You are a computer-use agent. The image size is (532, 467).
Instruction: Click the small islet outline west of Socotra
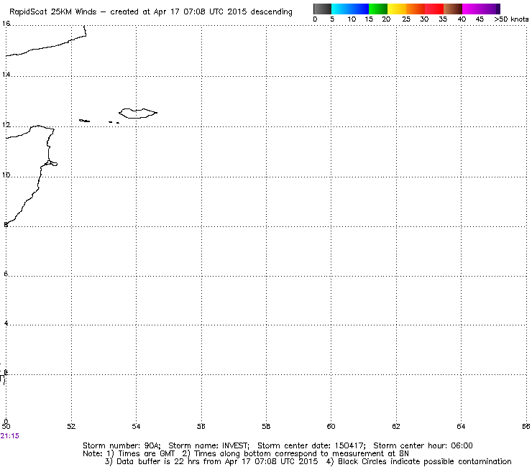pyautogui.click(x=85, y=121)
